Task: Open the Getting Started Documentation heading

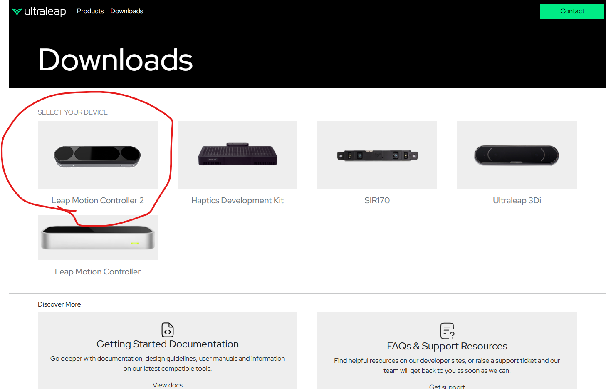Action: click(x=168, y=344)
